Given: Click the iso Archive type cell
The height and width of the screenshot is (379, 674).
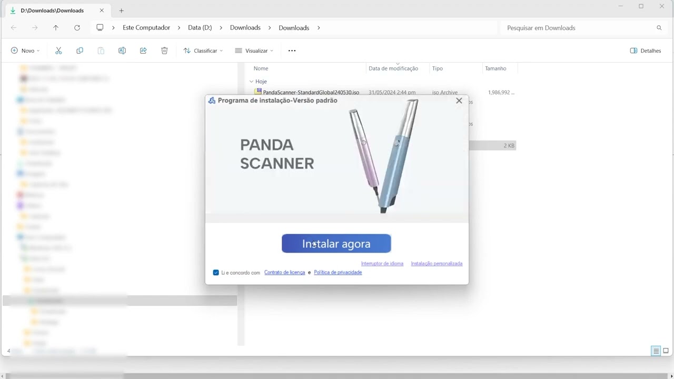Looking at the screenshot, I should pos(444,93).
